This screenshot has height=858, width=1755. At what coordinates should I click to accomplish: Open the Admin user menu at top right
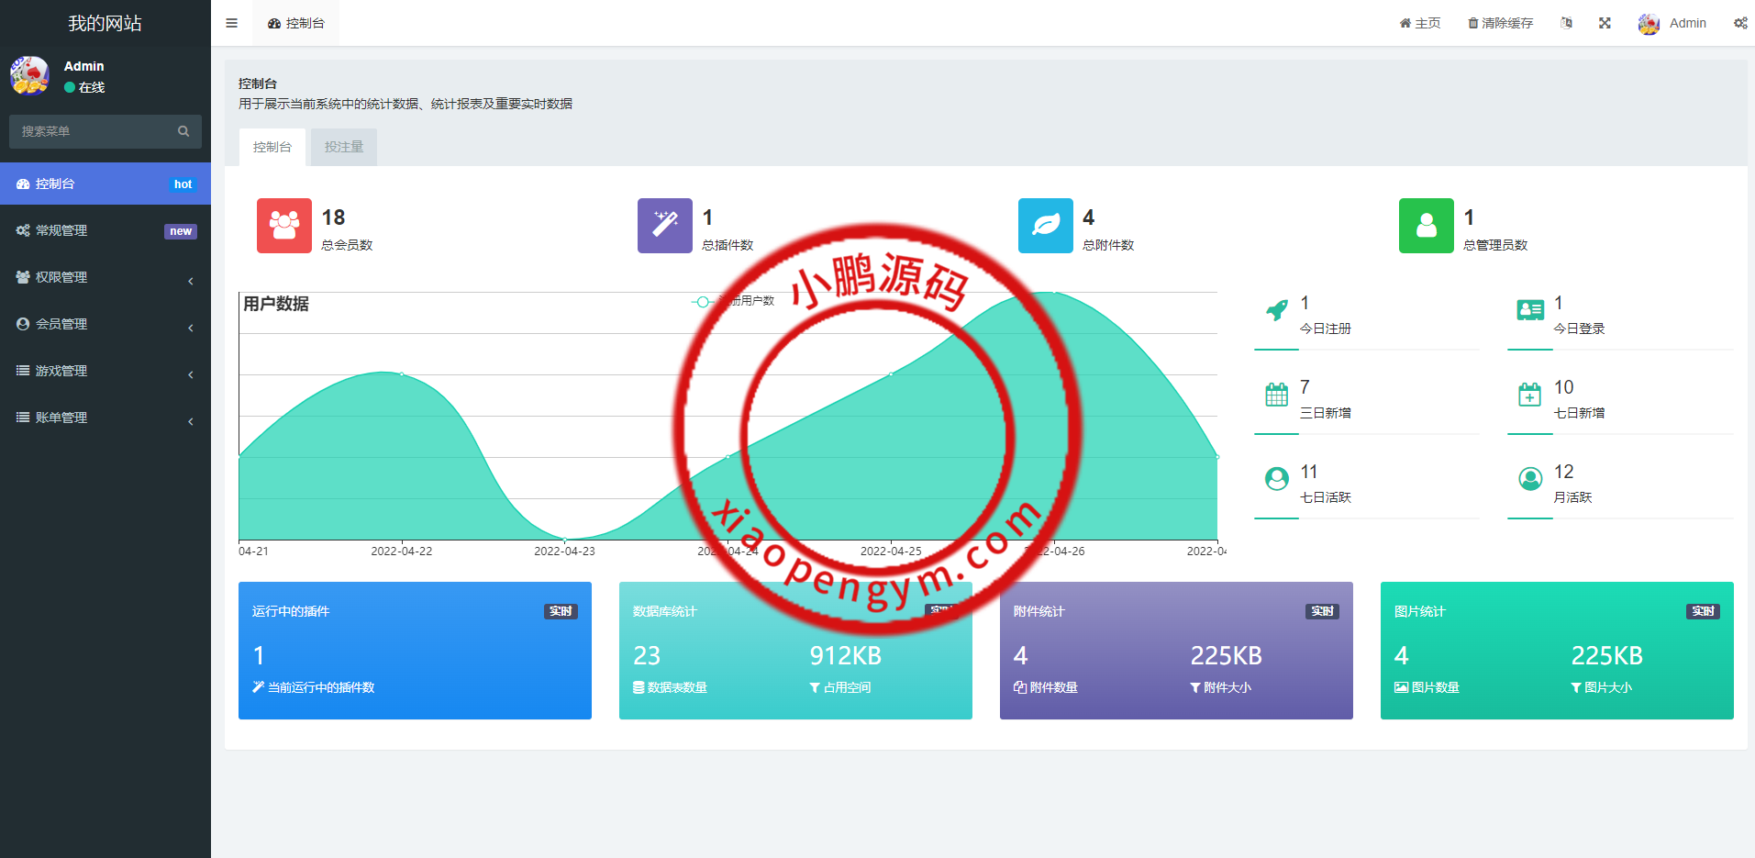point(1672,23)
